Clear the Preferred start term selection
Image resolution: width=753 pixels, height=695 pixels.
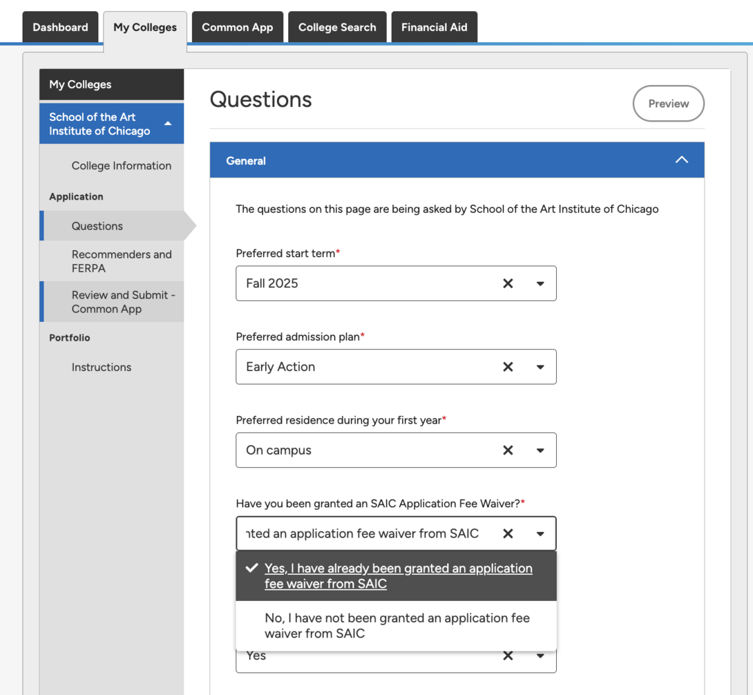click(x=508, y=283)
